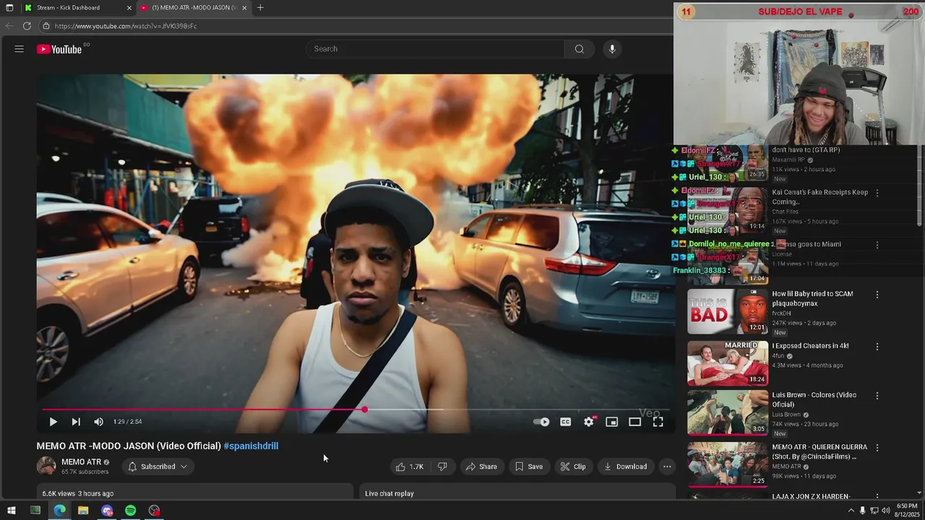Screen dimensions: 925x520
Task: Mute the video player volume
Action: pos(99,422)
